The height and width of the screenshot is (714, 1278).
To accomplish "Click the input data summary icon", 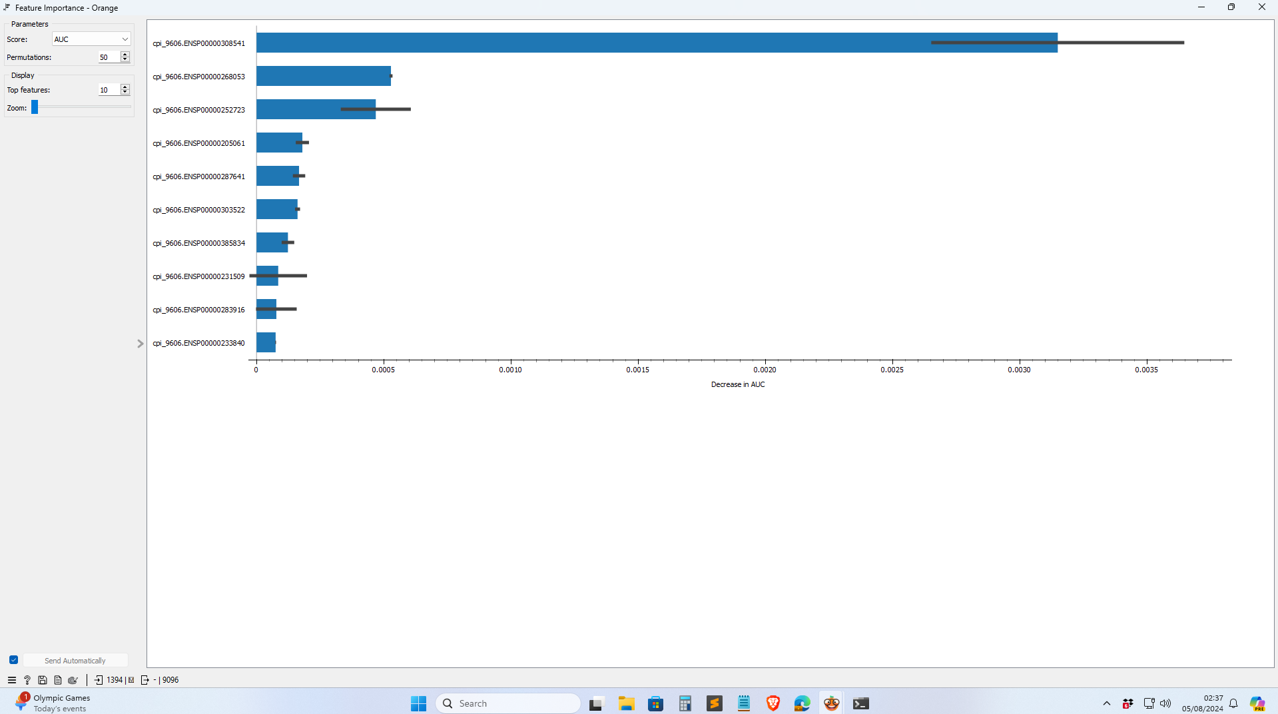I will 99,680.
